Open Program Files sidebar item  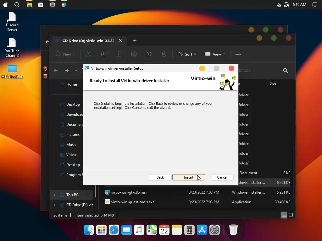coord(71,174)
